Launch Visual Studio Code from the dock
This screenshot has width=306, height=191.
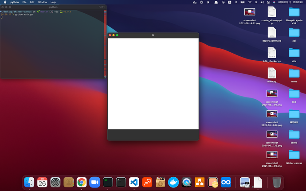[134, 182]
